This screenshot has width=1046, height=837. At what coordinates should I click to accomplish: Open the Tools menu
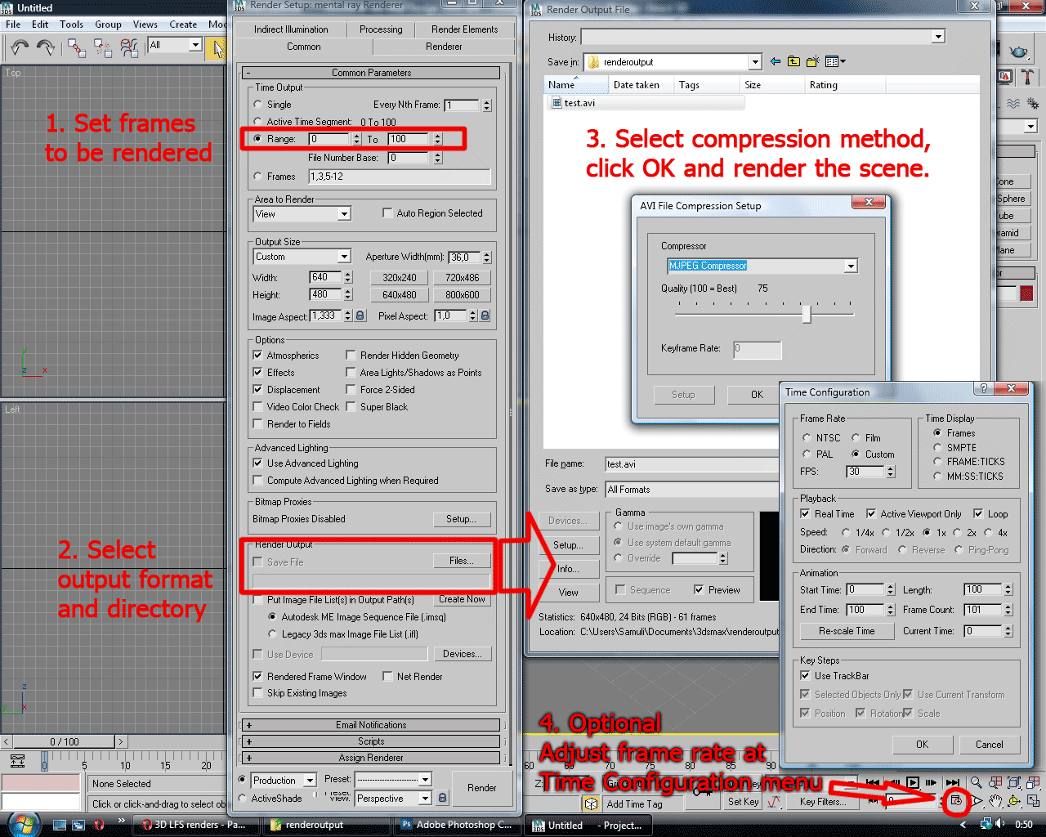coord(71,25)
